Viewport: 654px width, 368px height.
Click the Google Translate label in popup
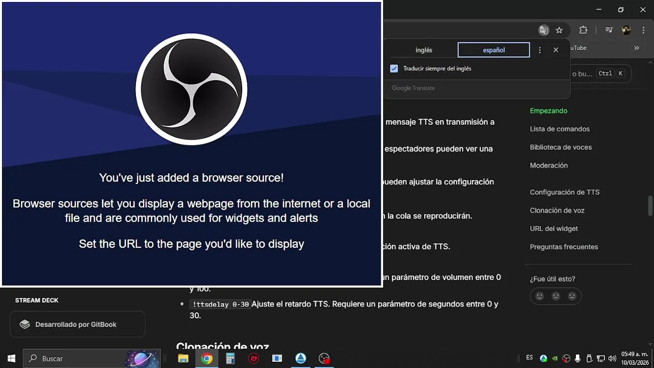[413, 88]
